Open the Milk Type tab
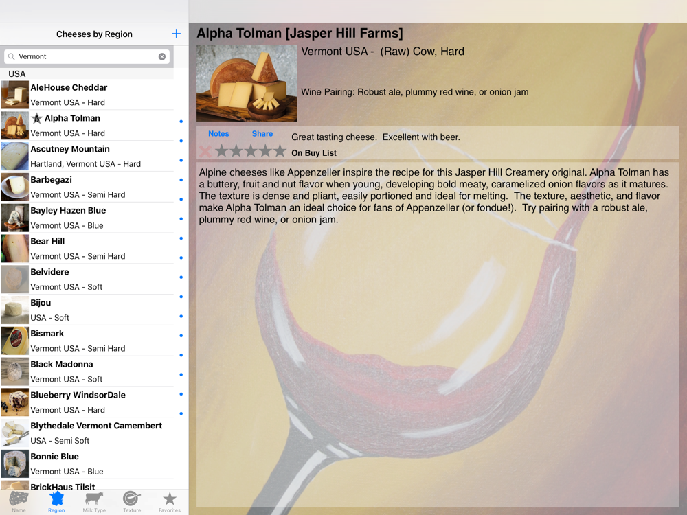687x515 pixels. click(x=94, y=502)
